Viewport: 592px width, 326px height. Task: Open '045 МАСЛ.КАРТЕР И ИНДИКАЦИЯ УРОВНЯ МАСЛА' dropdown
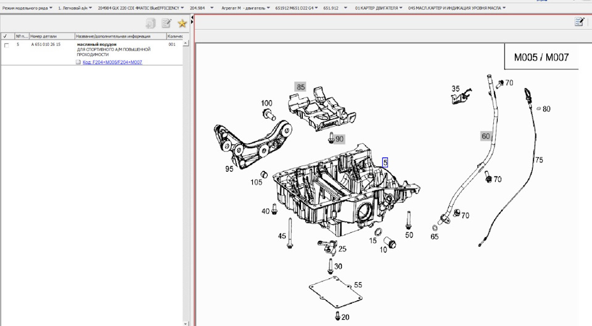click(x=457, y=8)
